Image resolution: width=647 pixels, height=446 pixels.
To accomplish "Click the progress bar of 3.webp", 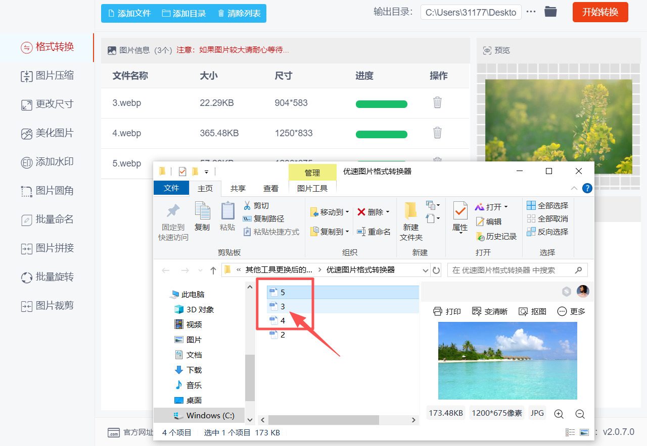I will pyautogui.click(x=382, y=104).
